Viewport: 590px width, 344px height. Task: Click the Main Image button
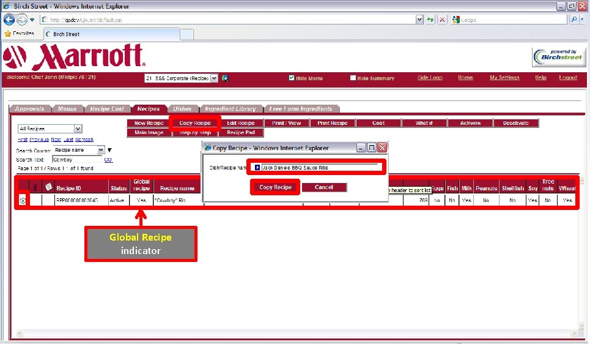(149, 133)
